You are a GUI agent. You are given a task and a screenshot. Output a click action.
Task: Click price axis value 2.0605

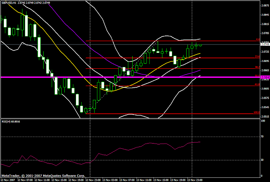[265, 89]
